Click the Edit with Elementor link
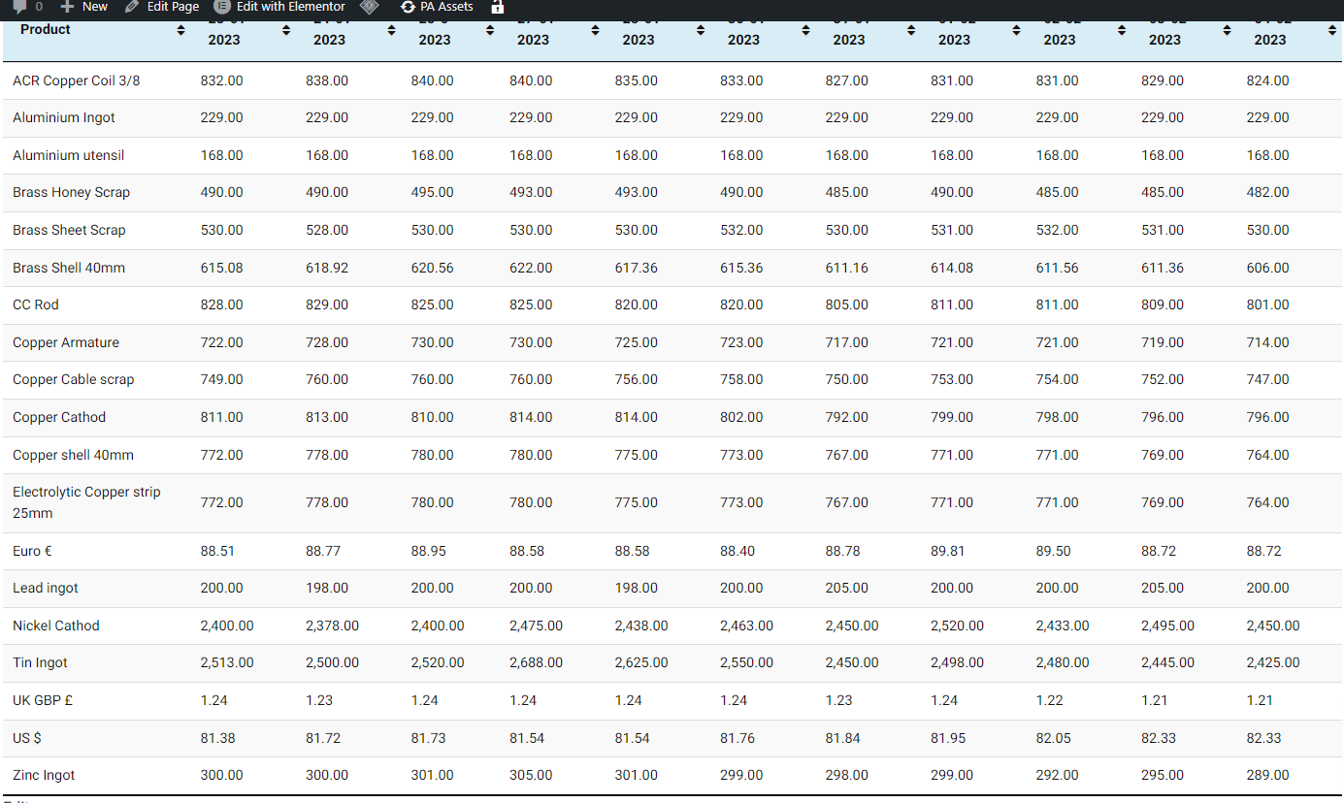The image size is (1344, 803). point(290,7)
